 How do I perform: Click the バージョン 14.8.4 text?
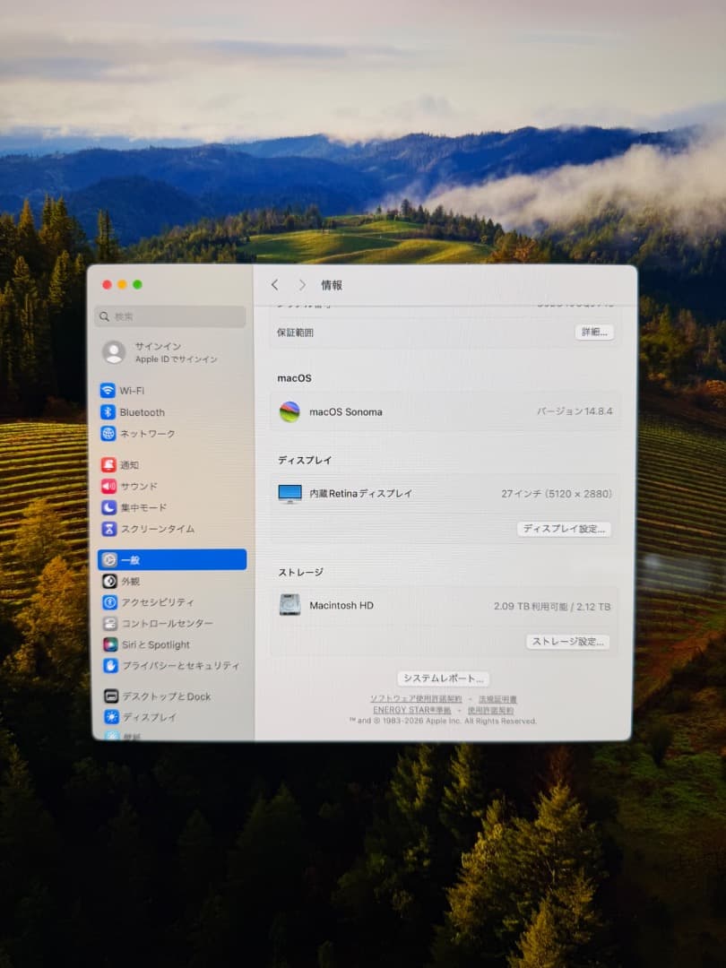pyautogui.click(x=575, y=411)
